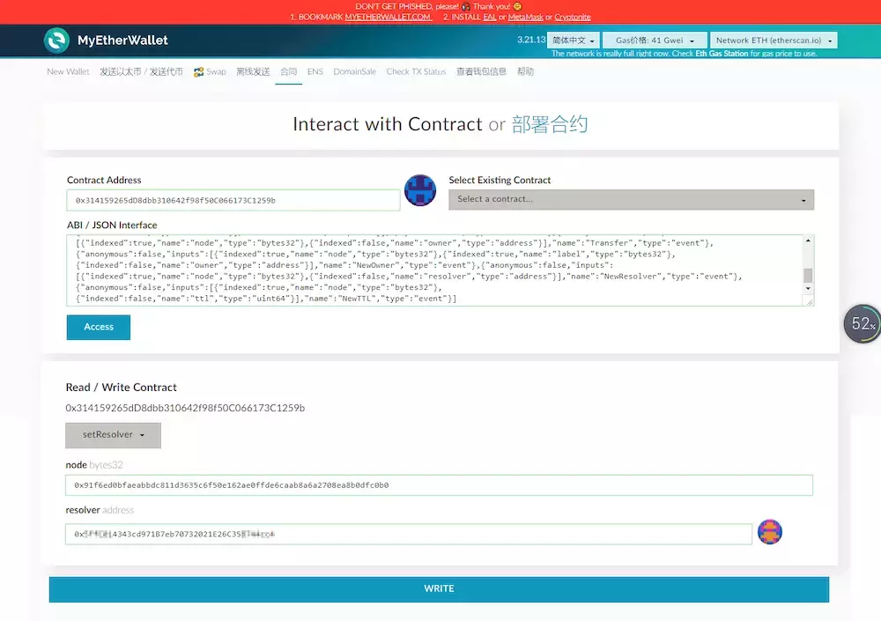Click the 部署合约 deploy contract heading link
Viewport: 881px width, 621px height.
549,124
